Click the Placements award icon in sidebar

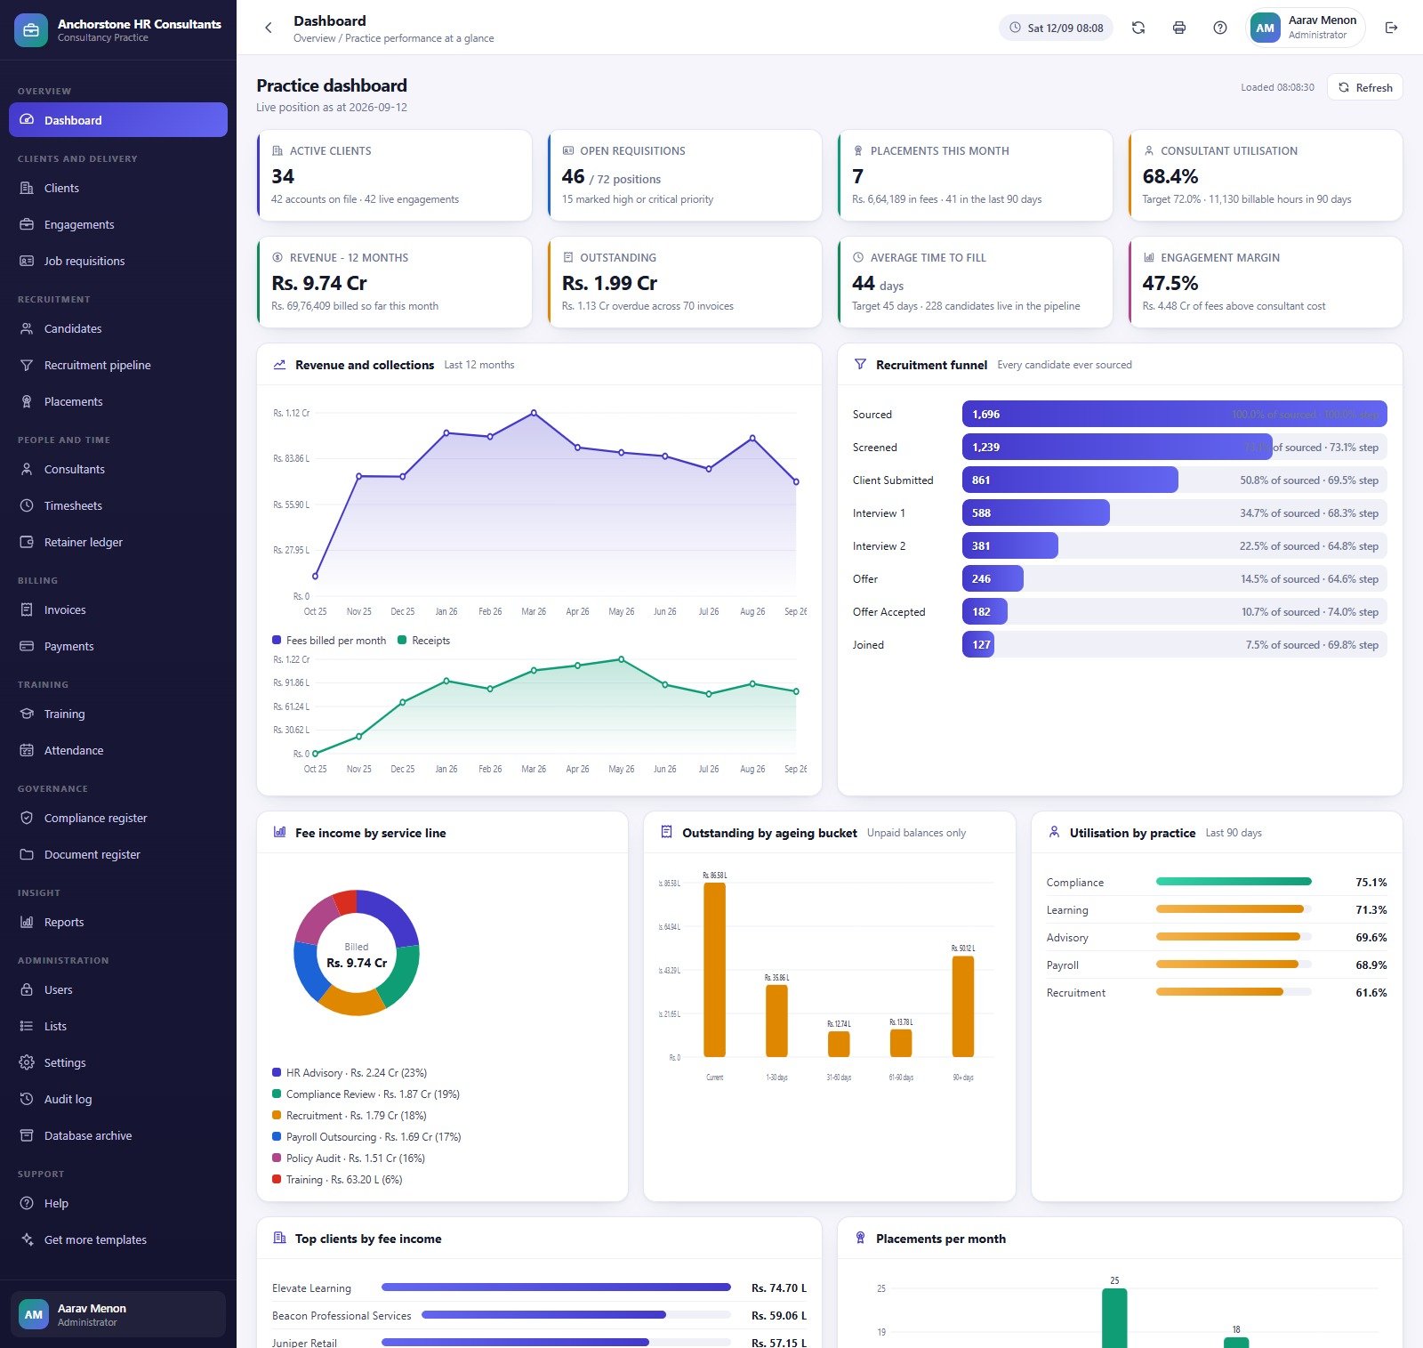click(27, 401)
